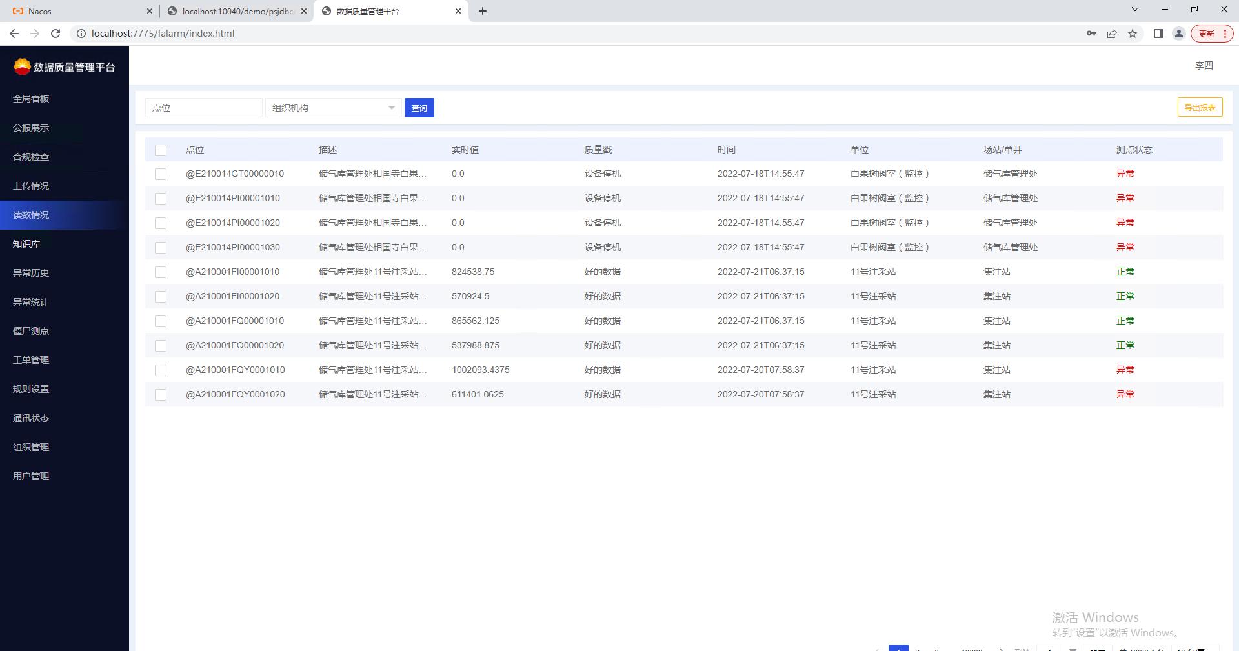This screenshot has height=651, width=1239.
Task: Check the row for @A210001FQY0001020
Action: 161,395
